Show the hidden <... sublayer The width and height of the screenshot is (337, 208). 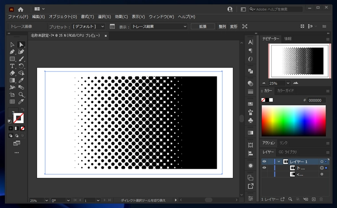click(x=264, y=174)
